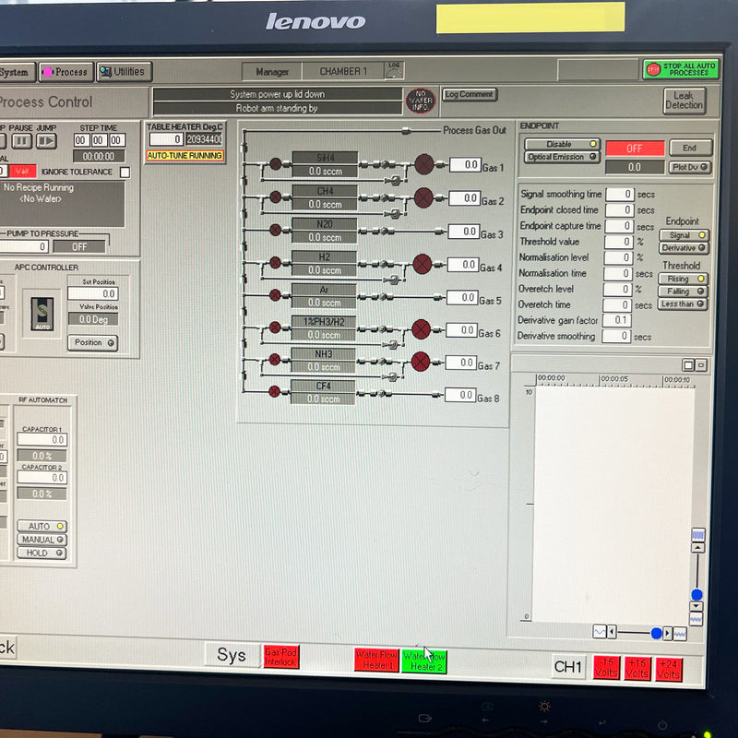Click the endpoint End button
The height and width of the screenshot is (738, 738).
click(x=690, y=148)
